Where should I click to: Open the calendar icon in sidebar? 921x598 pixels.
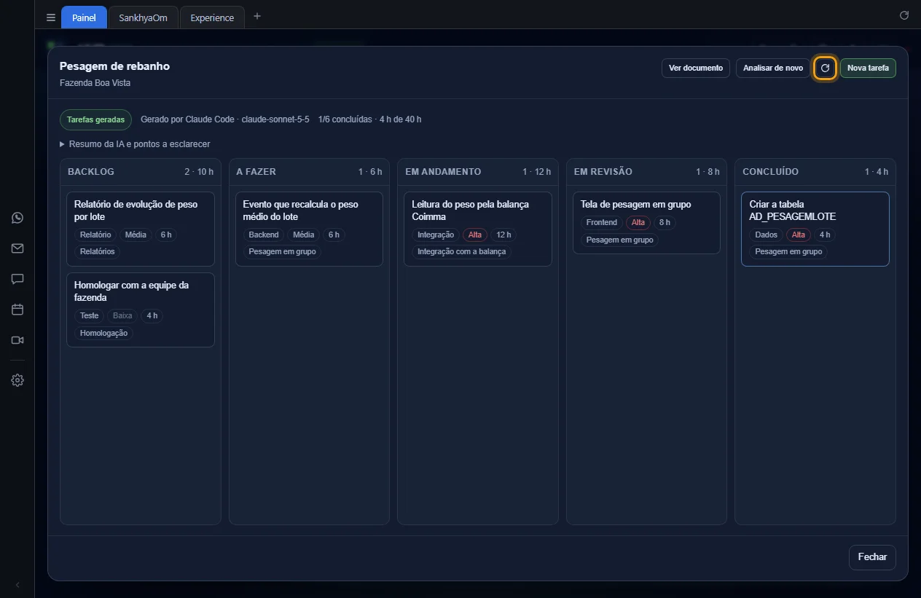point(17,310)
